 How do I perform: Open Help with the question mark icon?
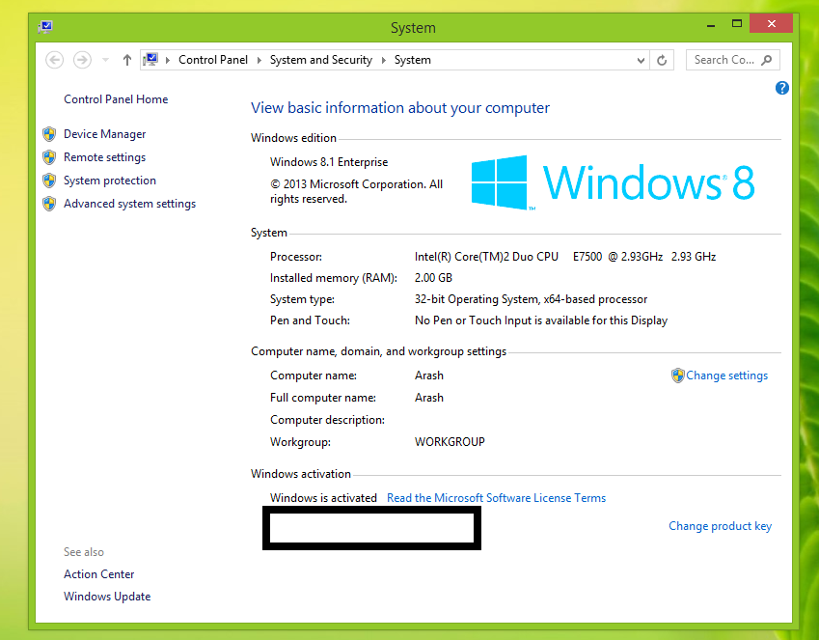point(782,88)
